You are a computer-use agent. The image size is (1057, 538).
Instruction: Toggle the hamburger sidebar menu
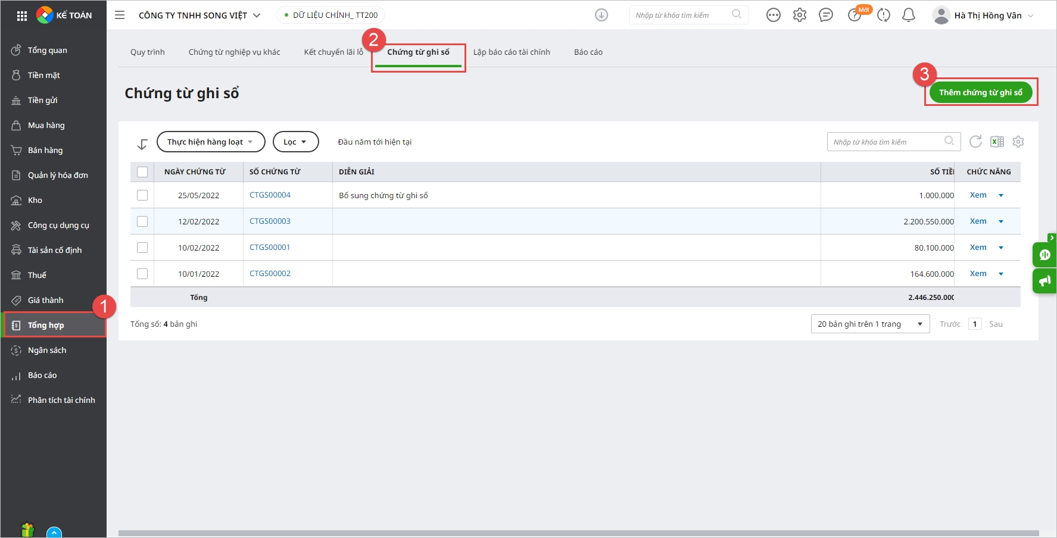click(x=120, y=15)
